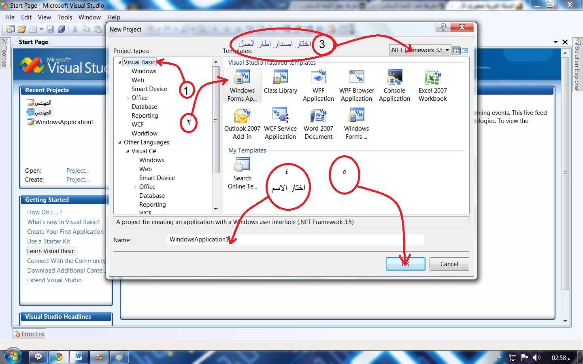Click the New Project dialog help button
This screenshot has width=583, height=364.
[x=443, y=27]
